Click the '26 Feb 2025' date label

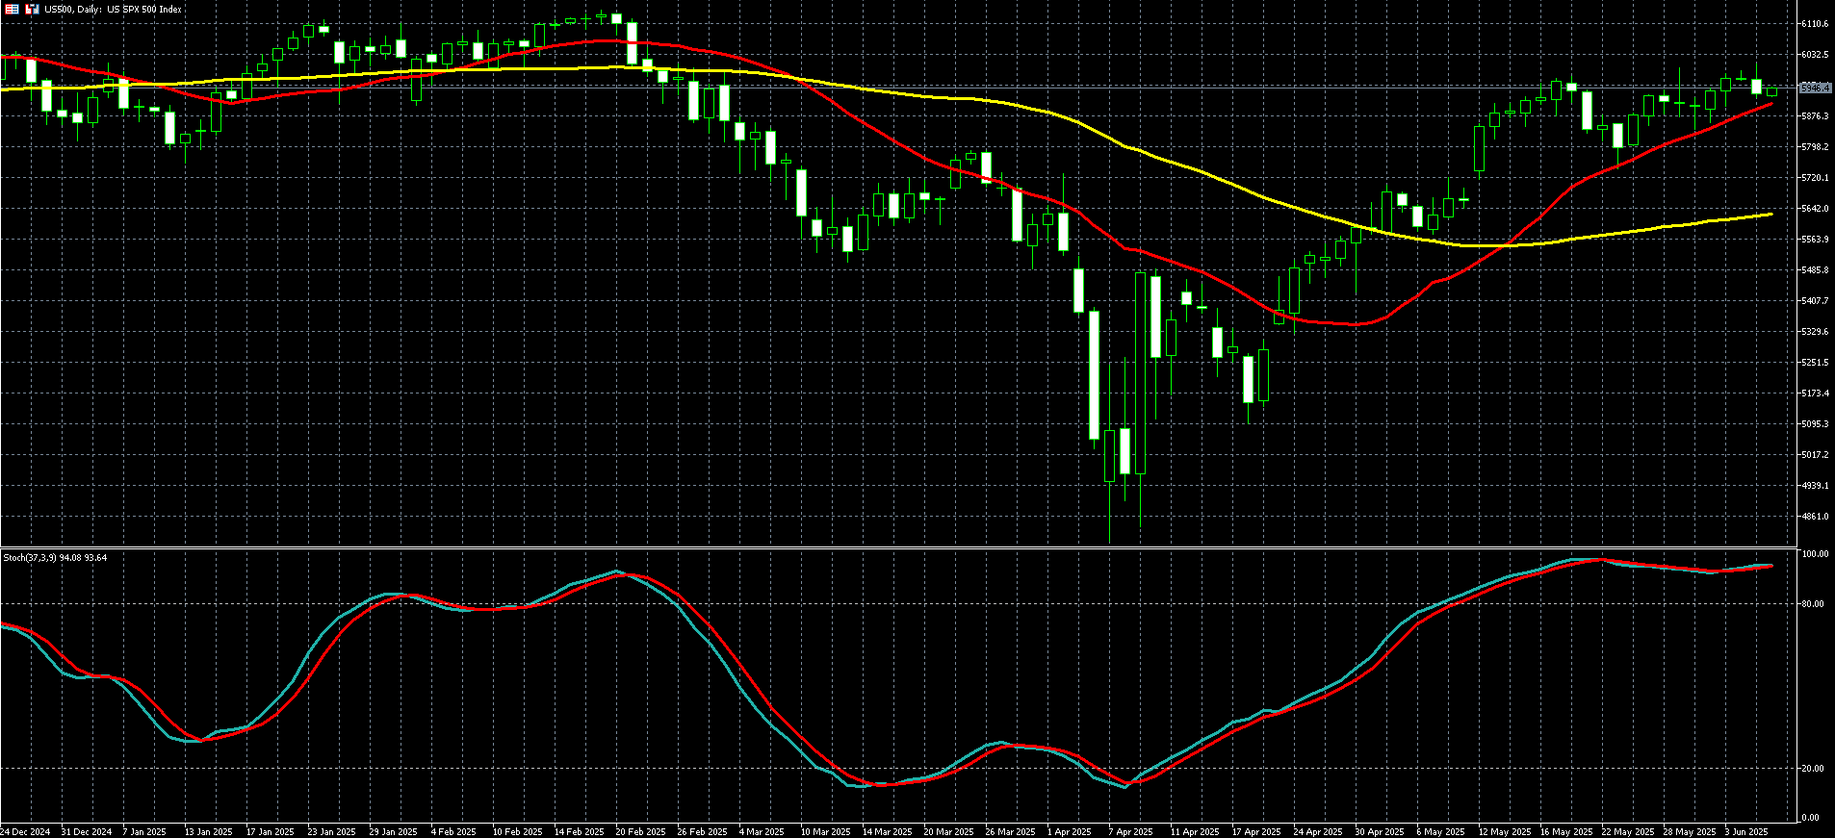702,831
